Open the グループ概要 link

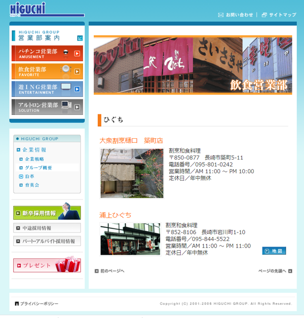(39, 168)
